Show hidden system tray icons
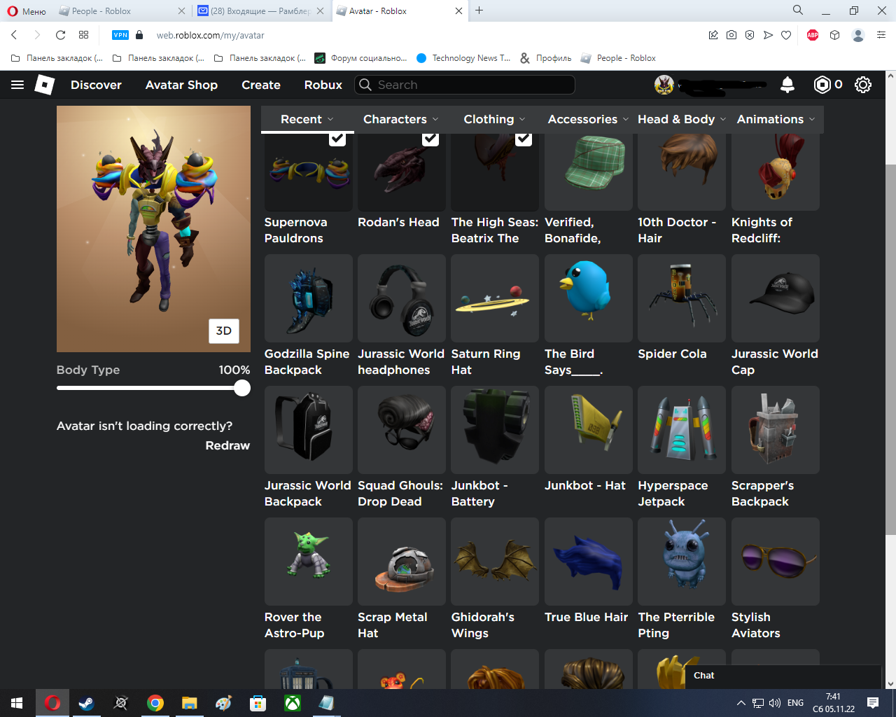The height and width of the screenshot is (717, 896). pyautogui.click(x=741, y=703)
